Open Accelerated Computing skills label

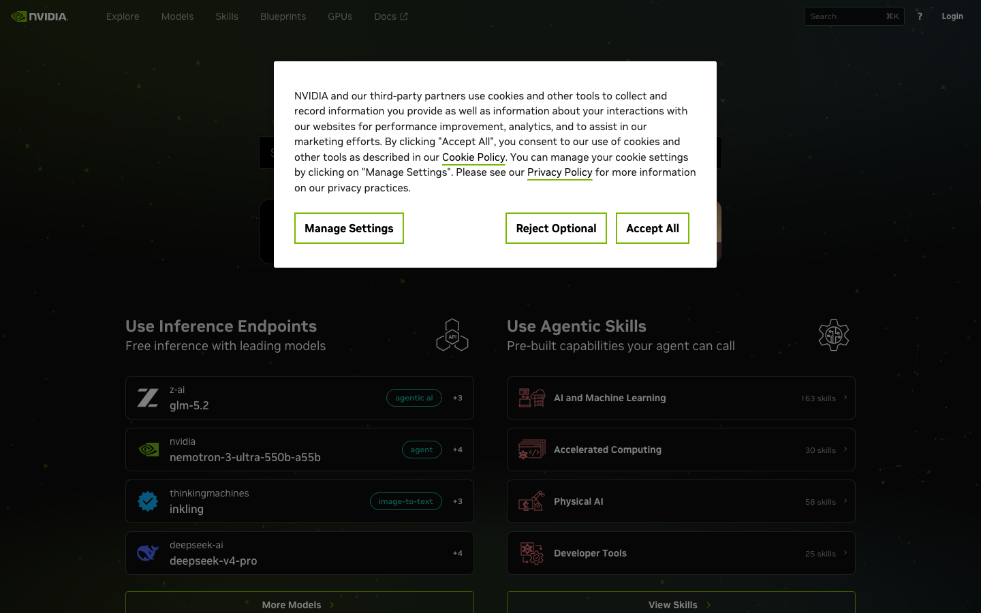608,450
